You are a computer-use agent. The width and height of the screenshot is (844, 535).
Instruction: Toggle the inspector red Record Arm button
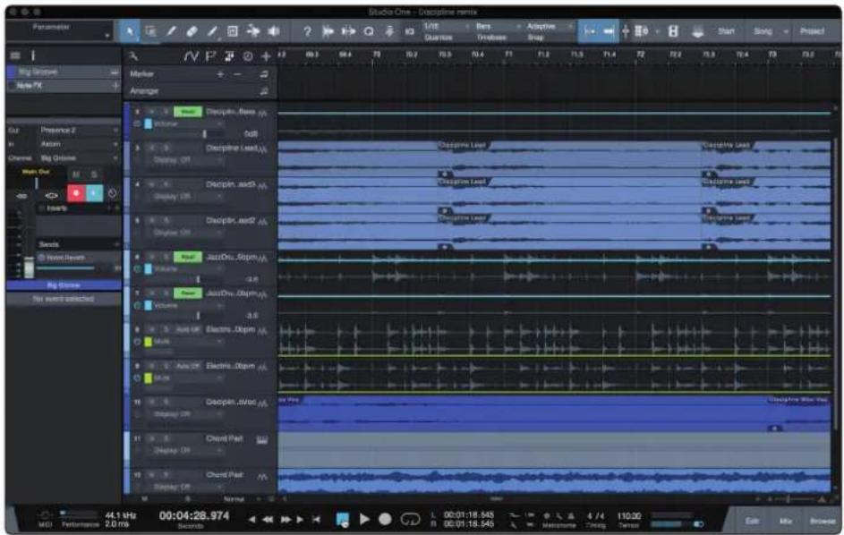76,193
